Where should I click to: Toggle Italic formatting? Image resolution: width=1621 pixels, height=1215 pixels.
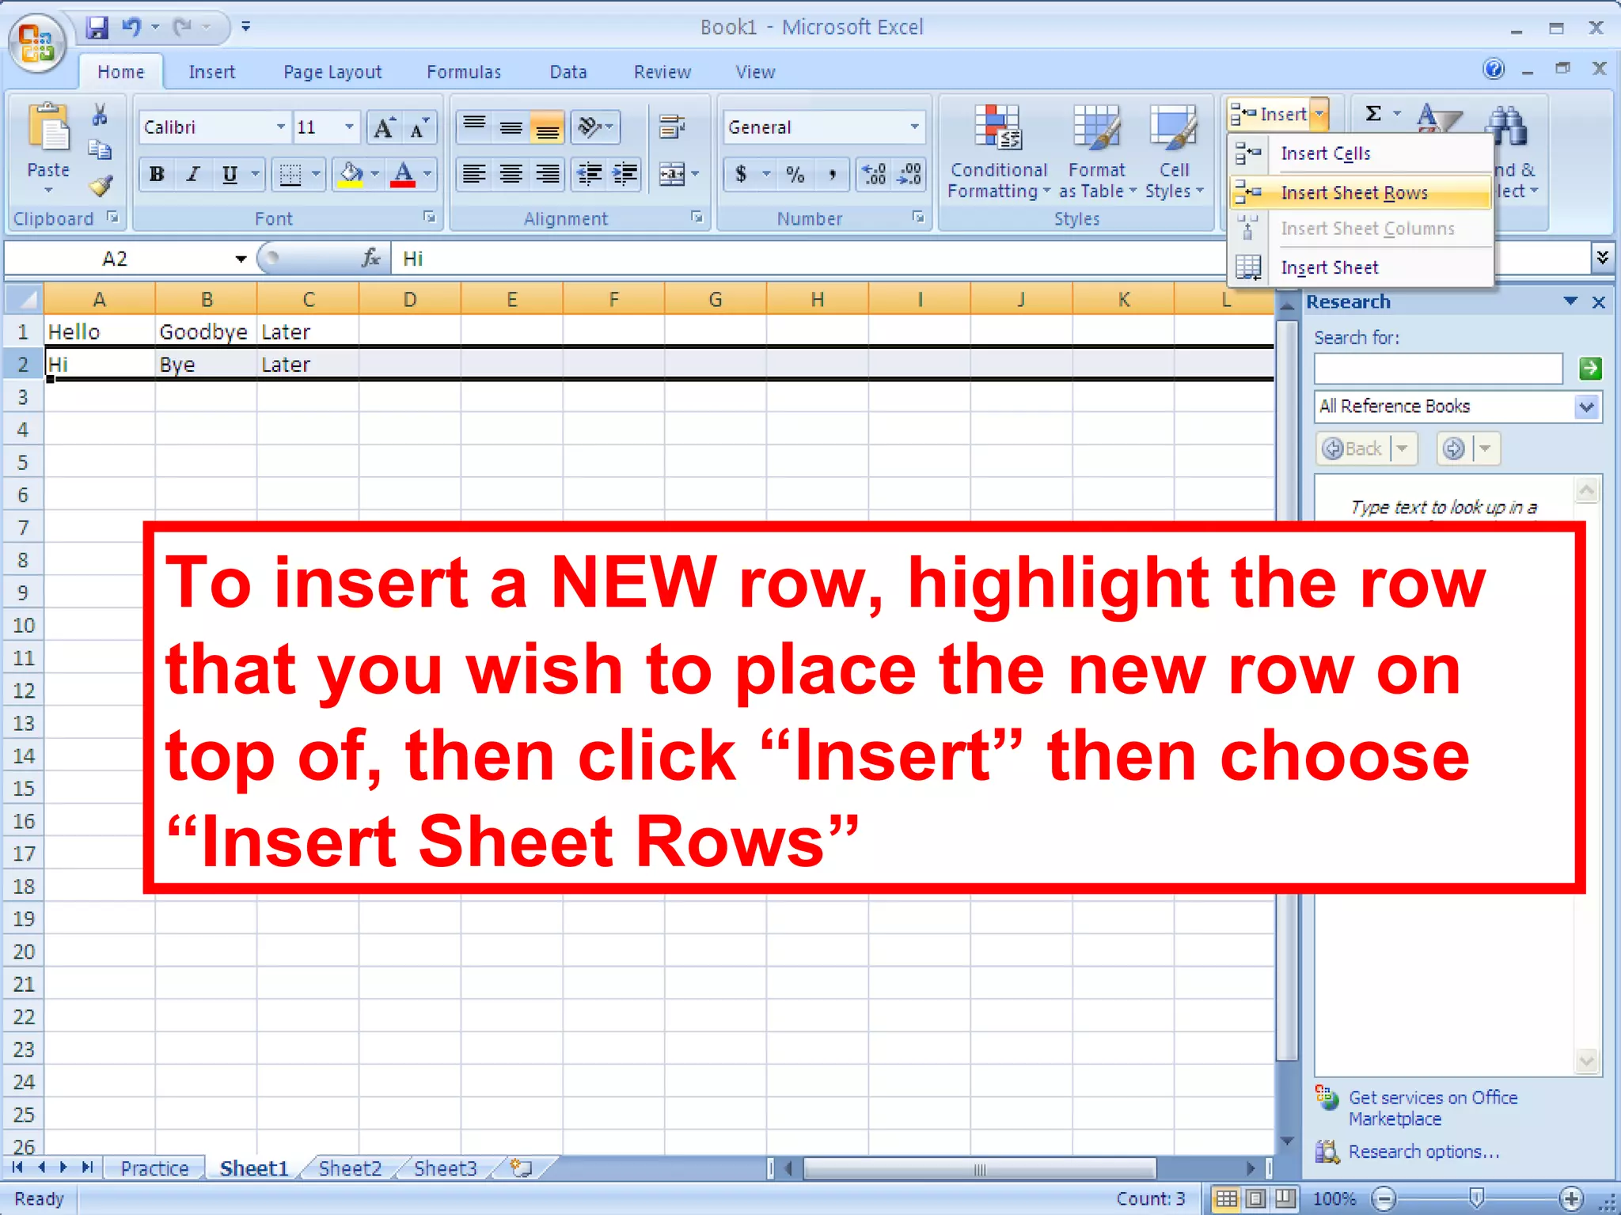coord(193,174)
